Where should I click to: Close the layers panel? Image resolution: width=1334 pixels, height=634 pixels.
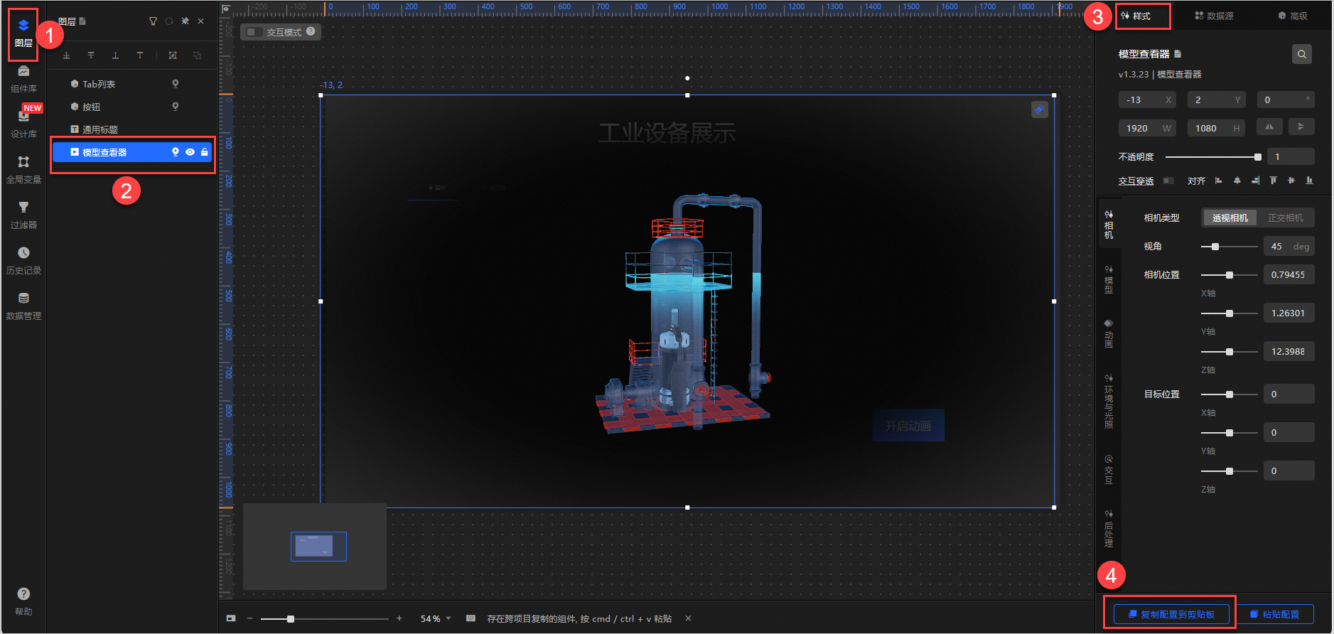point(201,21)
